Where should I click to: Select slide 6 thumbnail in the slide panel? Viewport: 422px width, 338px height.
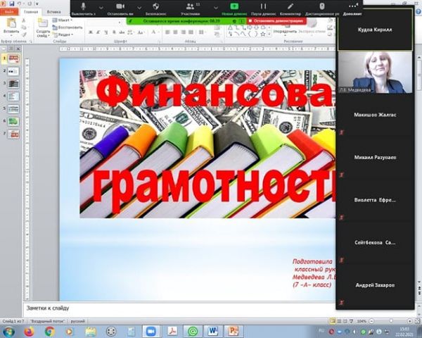[13, 120]
